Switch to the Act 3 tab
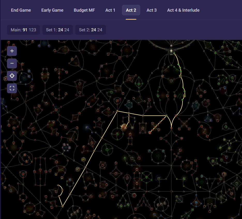242x219 pixels. tap(152, 10)
